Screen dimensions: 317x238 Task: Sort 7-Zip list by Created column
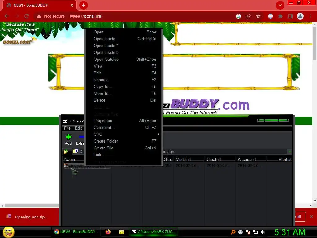coord(220,160)
